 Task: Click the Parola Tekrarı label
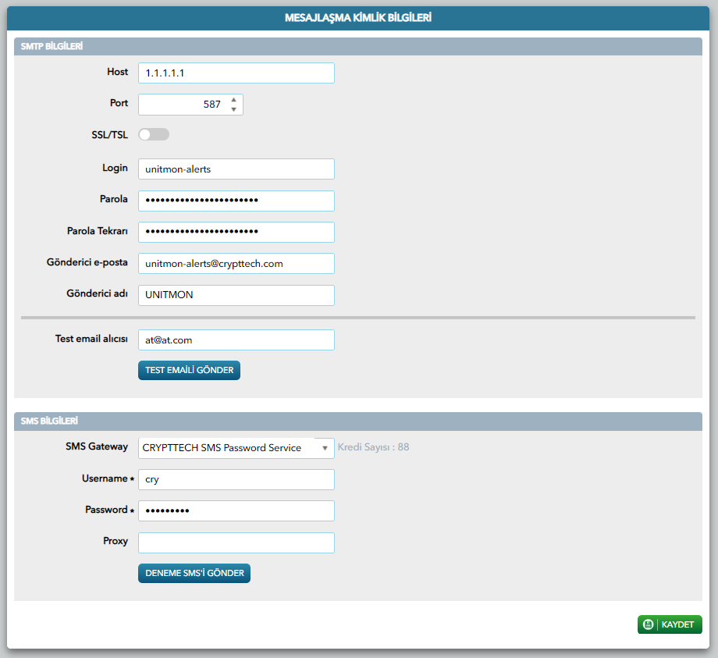click(x=97, y=231)
